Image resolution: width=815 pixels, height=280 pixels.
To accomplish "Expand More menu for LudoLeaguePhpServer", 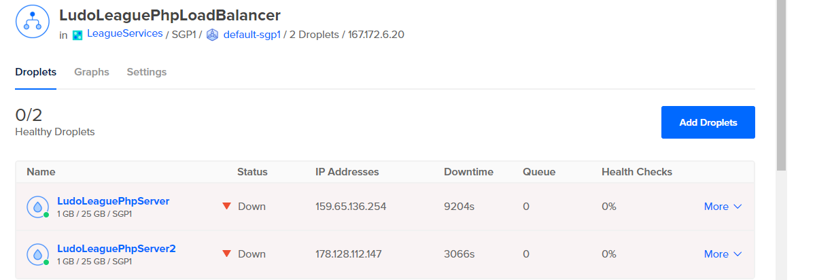I will [723, 206].
